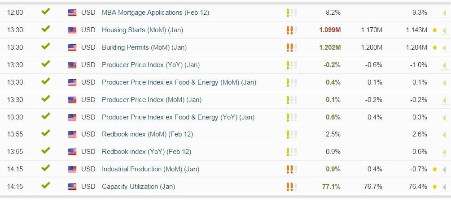Screen dimensions: 451x200
Task: Expand details arrow on Redbook index (MoM) row
Action: pyautogui.click(x=444, y=135)
